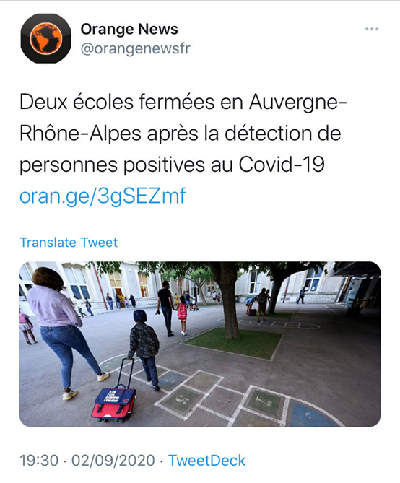The height and width of the screenshot is (483, 400).
Task: Follow the oran.ge/3gSEZmf article link
Action: [x=103, y=196]
